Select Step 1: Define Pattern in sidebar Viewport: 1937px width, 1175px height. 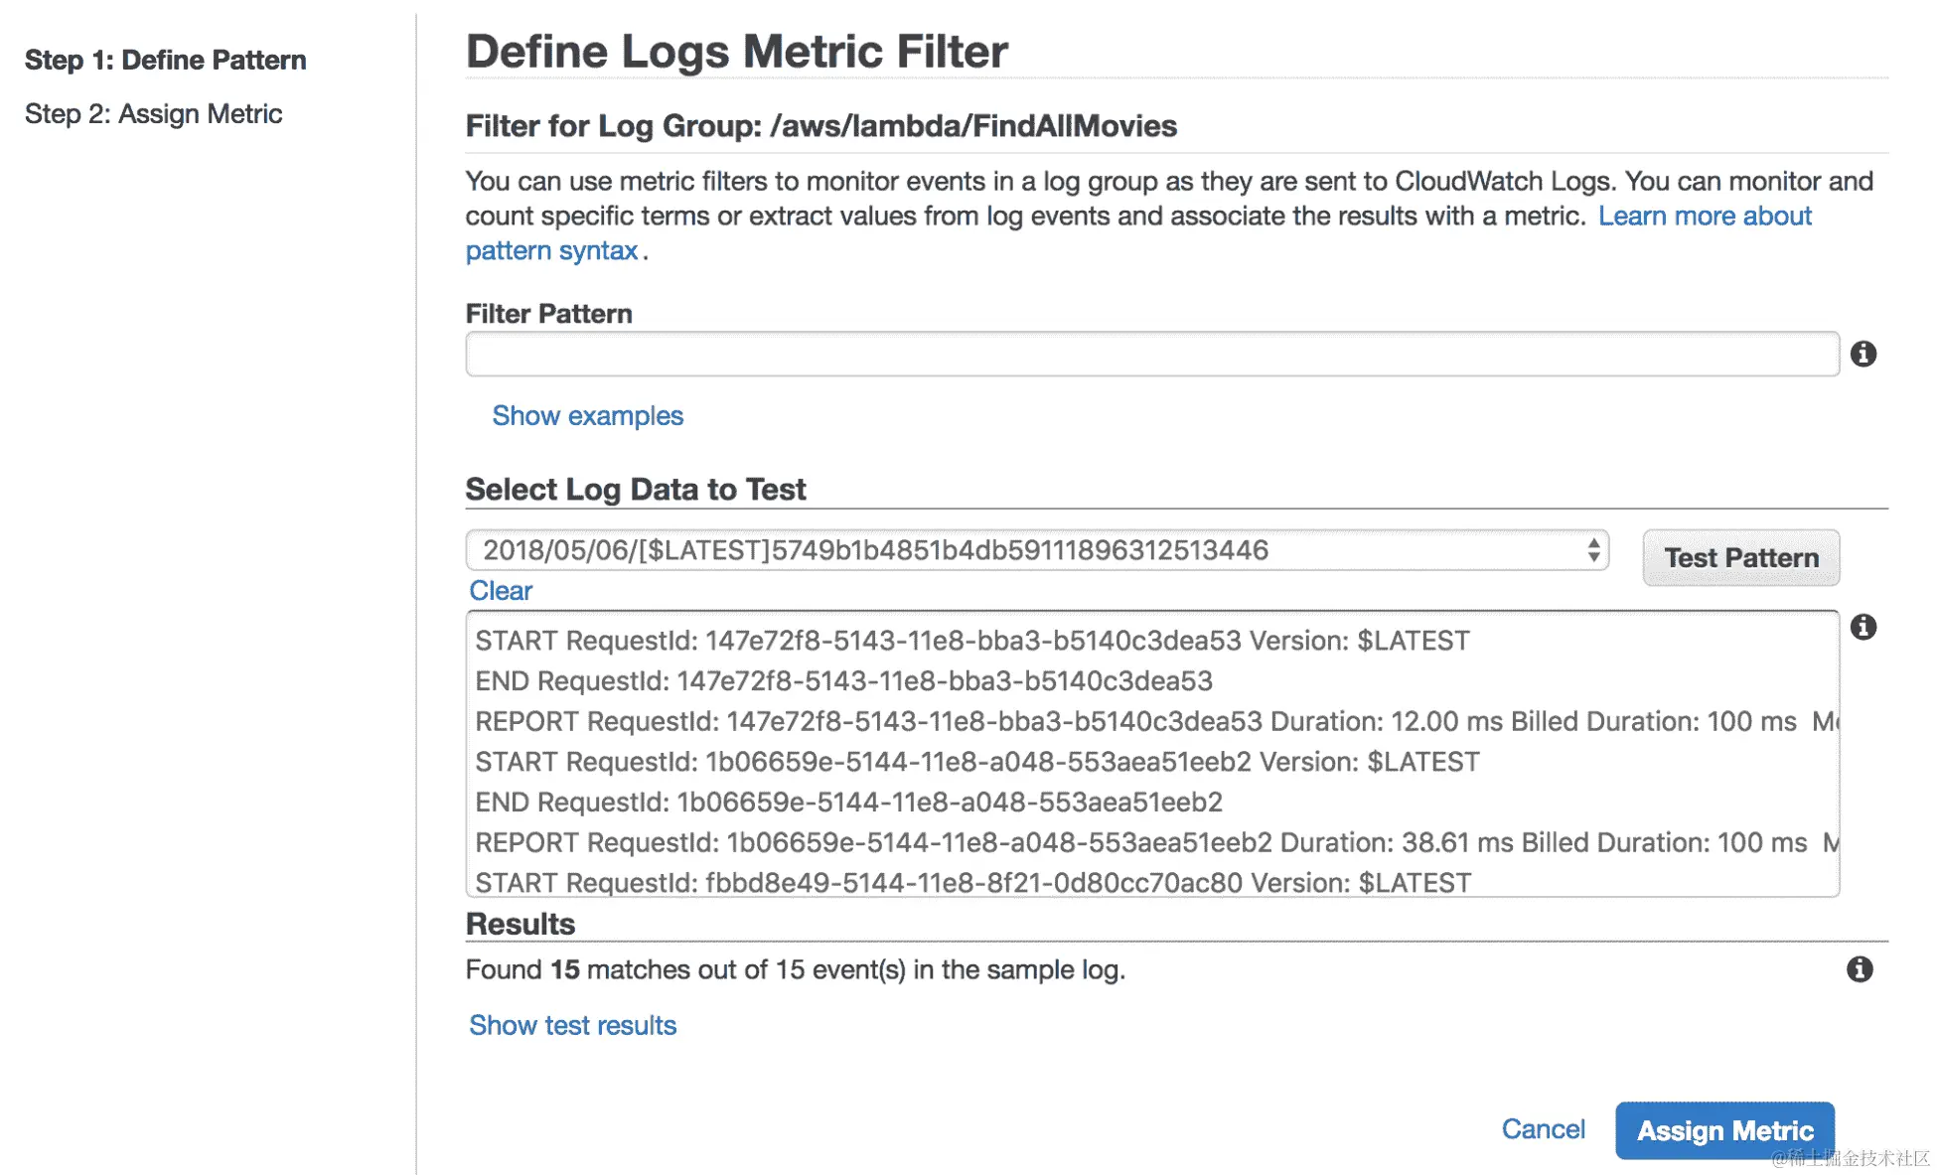click(x=165, y=60)
